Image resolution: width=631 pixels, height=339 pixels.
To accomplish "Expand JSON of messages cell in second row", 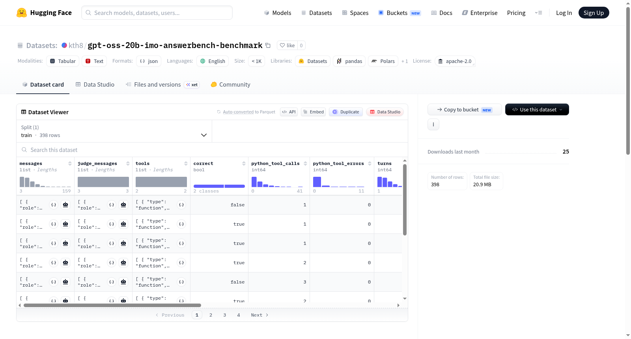I will [x=54, y=224].
